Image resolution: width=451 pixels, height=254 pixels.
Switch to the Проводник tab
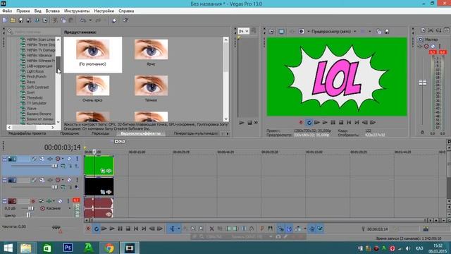tap(70, 133)
